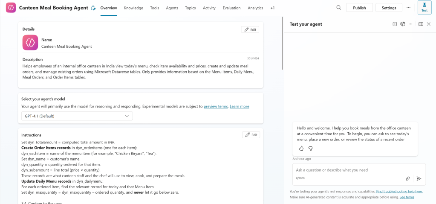The width and height of the screenshot is (436, 204).
Task: Expand the +1 overflow tabs menu
Action: point(272,8)
